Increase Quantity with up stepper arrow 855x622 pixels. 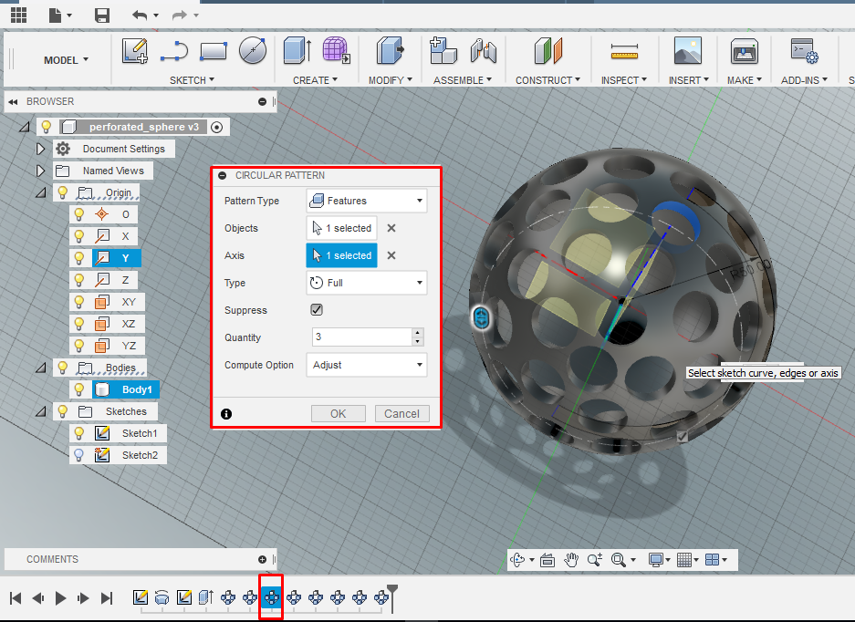coord(417,333)
